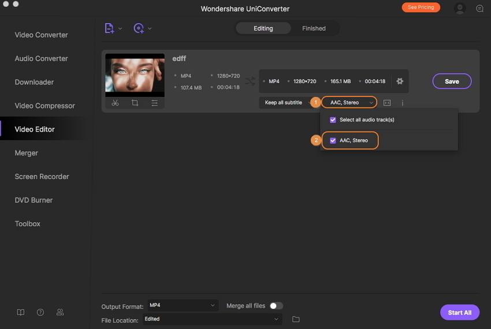Click the effects adjust sliders icon
The width and height of the screenshot is (491, 329).
154,103
